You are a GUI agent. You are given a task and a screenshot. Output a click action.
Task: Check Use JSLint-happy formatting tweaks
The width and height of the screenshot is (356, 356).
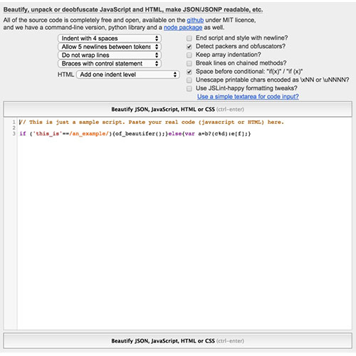[x=189, y=88]
